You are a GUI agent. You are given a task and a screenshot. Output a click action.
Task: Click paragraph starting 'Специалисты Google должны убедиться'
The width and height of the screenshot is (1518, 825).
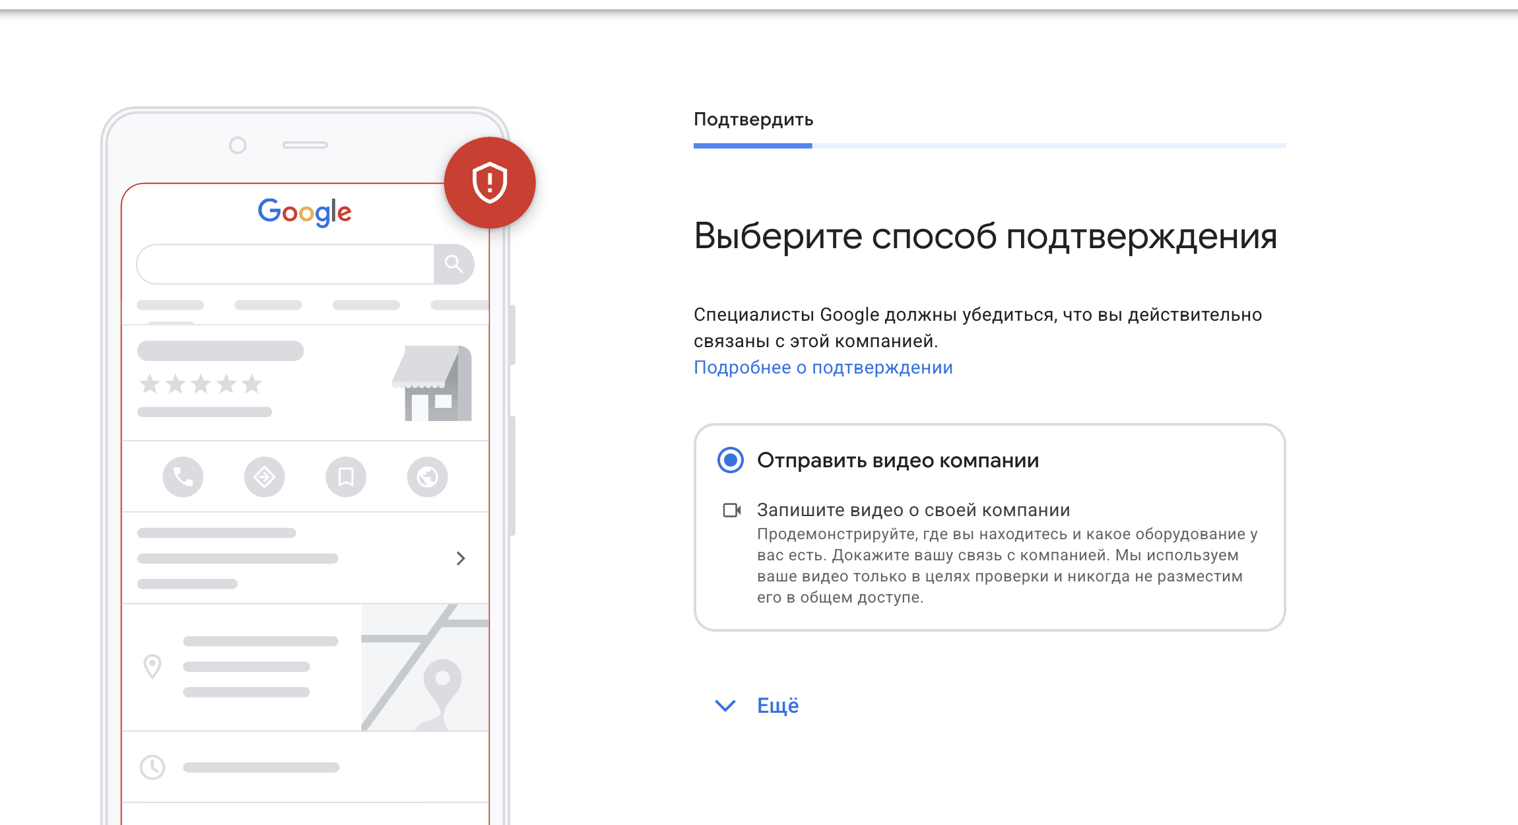coord(977,328)
